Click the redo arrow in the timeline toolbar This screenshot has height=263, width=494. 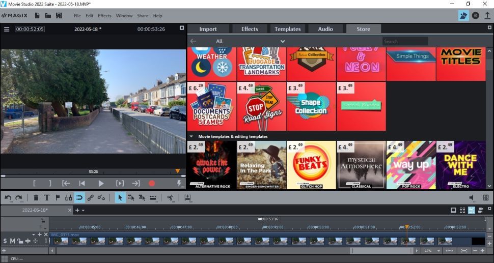click(x=19, y=198)
